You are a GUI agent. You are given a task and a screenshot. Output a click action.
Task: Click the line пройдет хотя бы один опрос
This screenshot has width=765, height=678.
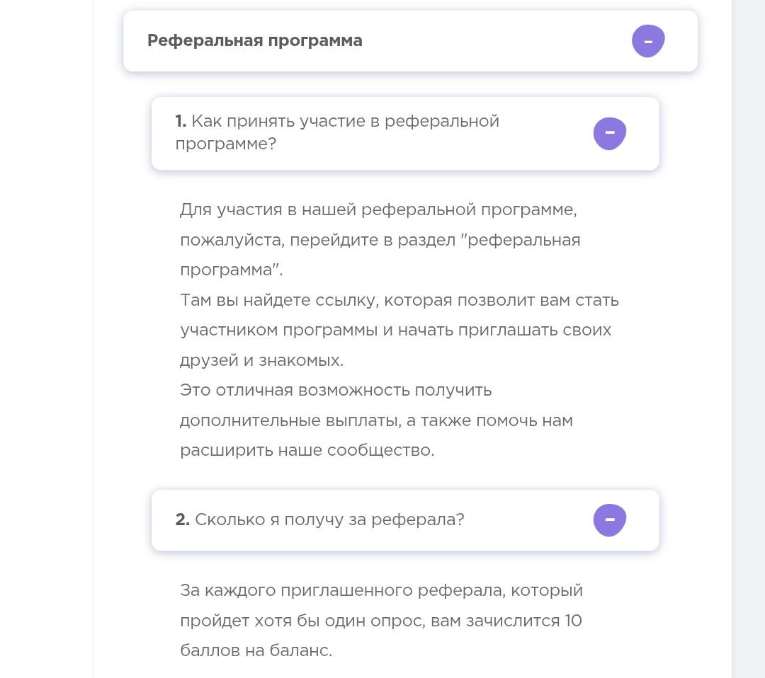click(380, 621)
